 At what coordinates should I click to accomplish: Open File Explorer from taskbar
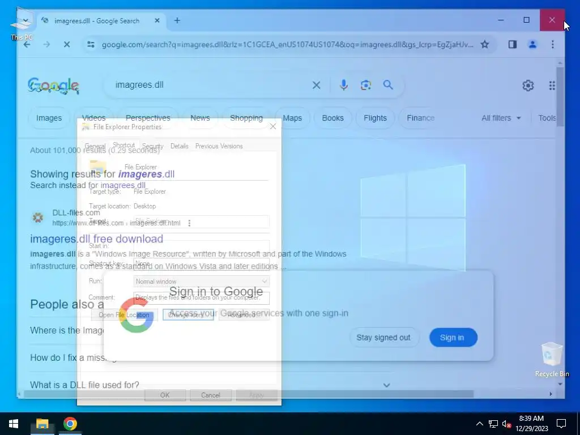[x=42, y=424]
